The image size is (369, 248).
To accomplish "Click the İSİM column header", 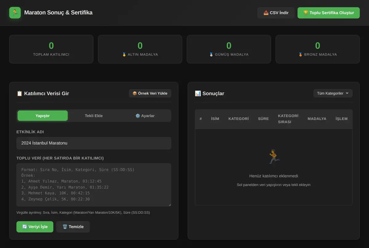I will 215,119.
